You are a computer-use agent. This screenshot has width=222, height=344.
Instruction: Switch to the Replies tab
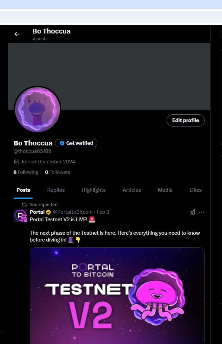coord(56,190)
